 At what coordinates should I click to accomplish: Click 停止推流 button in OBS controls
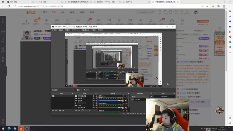[164, 97]
